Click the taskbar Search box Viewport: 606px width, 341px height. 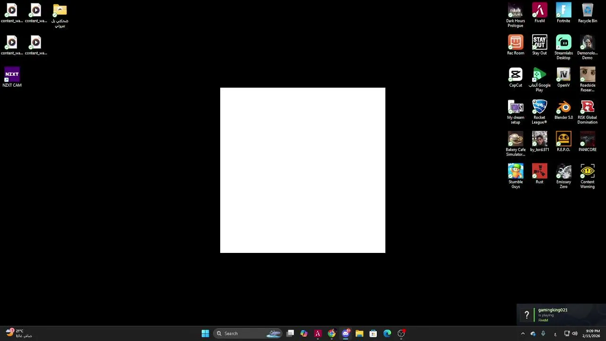[249, 333]
